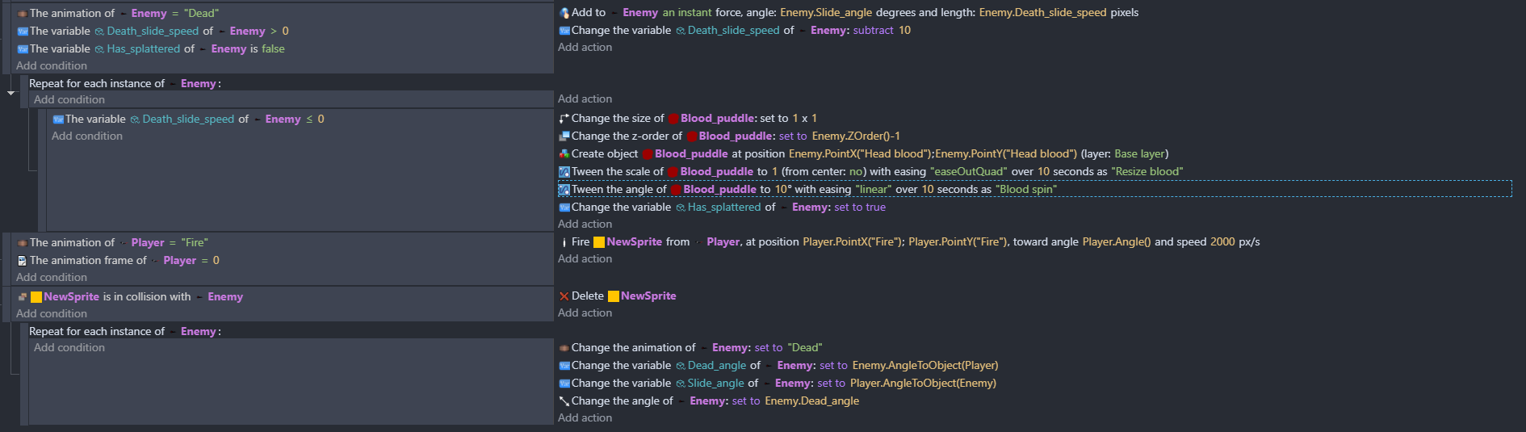Click speed value 2000 in Fire action
This screenshot has height=432, width=1526.
(1222, 242)
